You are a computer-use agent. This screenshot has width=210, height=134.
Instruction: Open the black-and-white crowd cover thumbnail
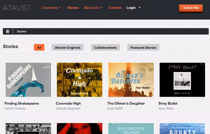28,128
